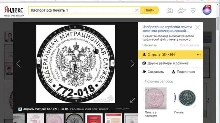Click the camera icon beside Другие размеры
Viewport: 220px width, 123px height.
[x=144, y=63]
